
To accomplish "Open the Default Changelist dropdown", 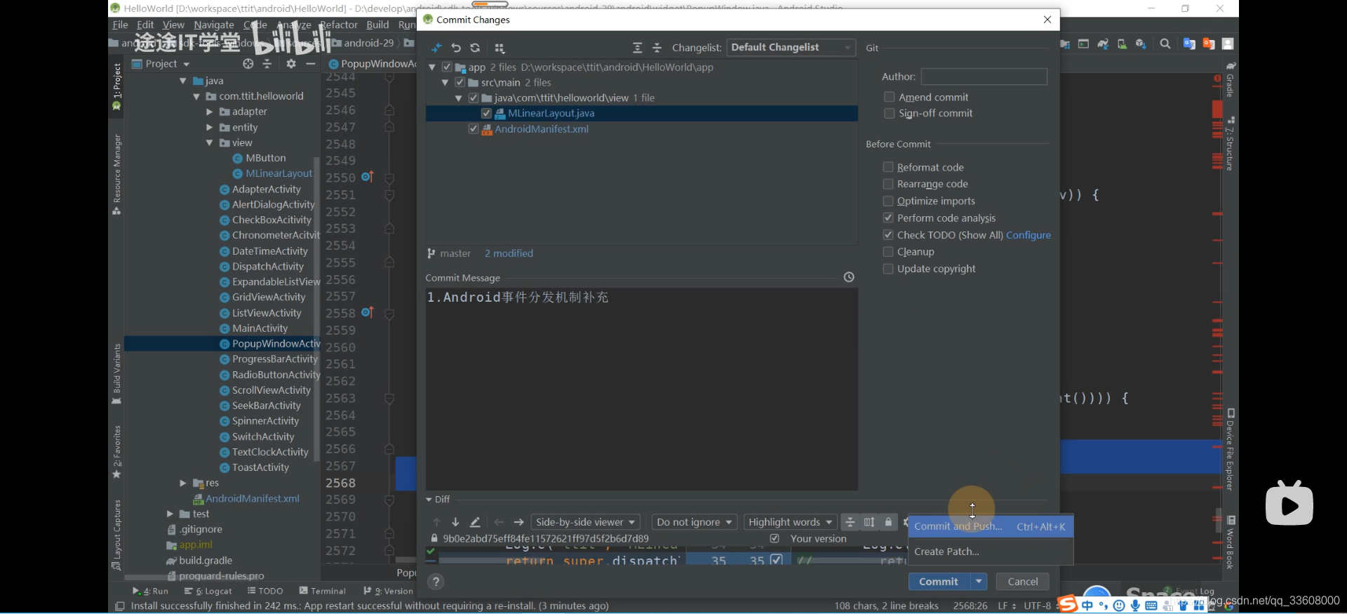I will coord(791,47).
